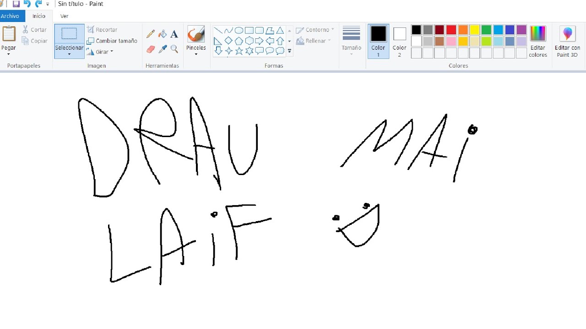Click the Cortar button
Viewport: 586px width, 329px height.
click(x=35, y=30)
